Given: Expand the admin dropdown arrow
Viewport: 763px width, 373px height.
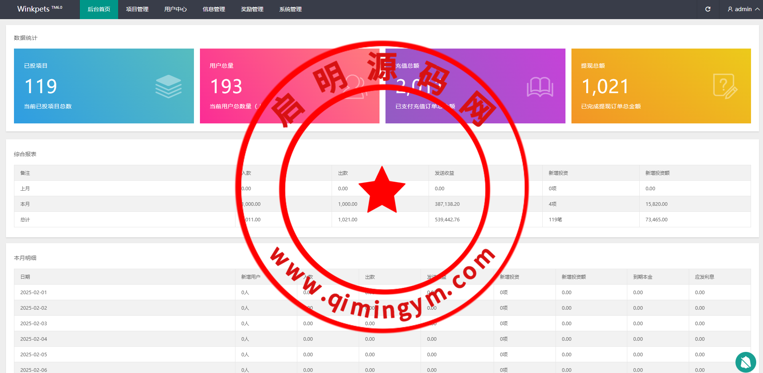Looking at the screenshot, I should pos(757,9).
